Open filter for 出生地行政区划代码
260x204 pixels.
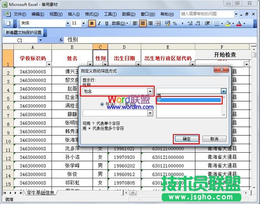click(x=192, y=64)
